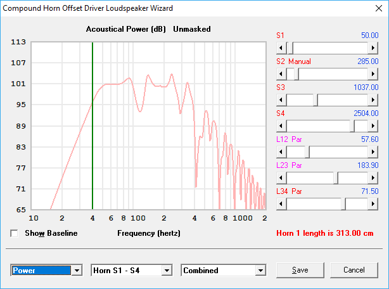389x289 pixels.
Task: Click the L23 slider thumb
Action: click(335, 178)
